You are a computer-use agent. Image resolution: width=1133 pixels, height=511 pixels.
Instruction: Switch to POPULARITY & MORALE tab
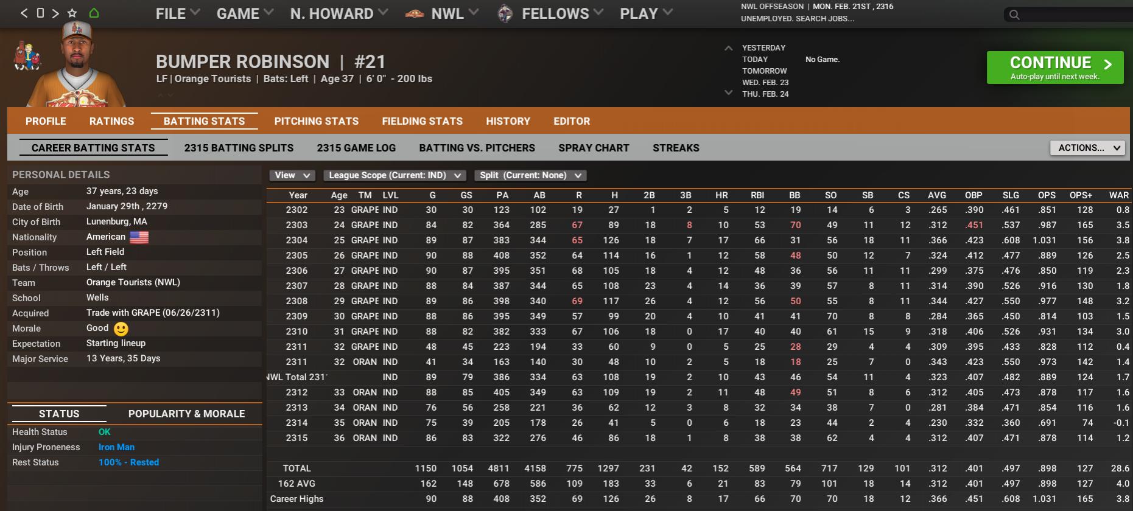pyautogui.click(x=186, y=414)
